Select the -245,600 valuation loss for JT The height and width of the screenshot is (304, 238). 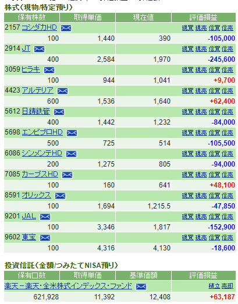tap(221, 59)
